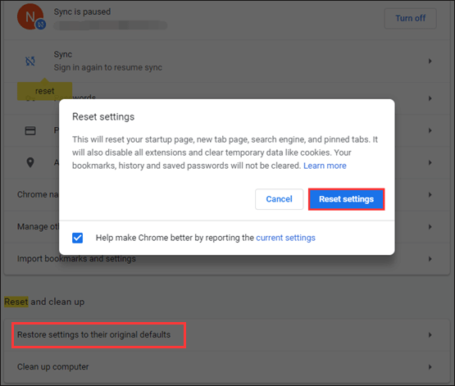
Task: Turn off sync with the Turn off button
Action: [x=410, y=18]
